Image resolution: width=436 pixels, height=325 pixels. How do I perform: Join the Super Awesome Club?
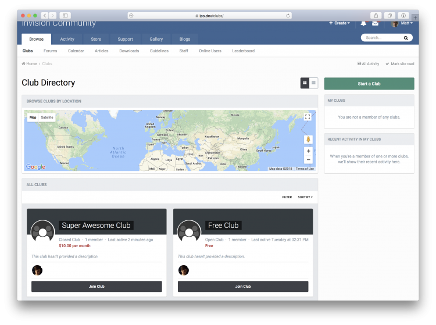pyautogui.click(x=97, y=287)
